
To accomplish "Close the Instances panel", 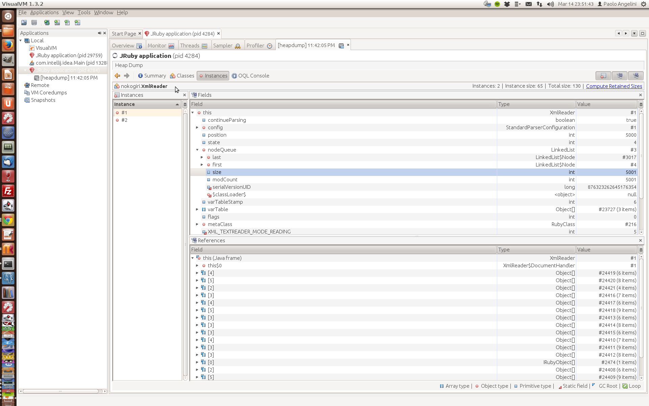I will (185, 95).
